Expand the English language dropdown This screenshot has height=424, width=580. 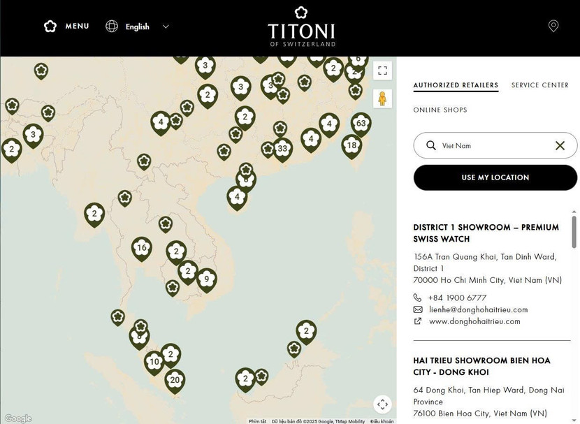(x=166, y=27)
